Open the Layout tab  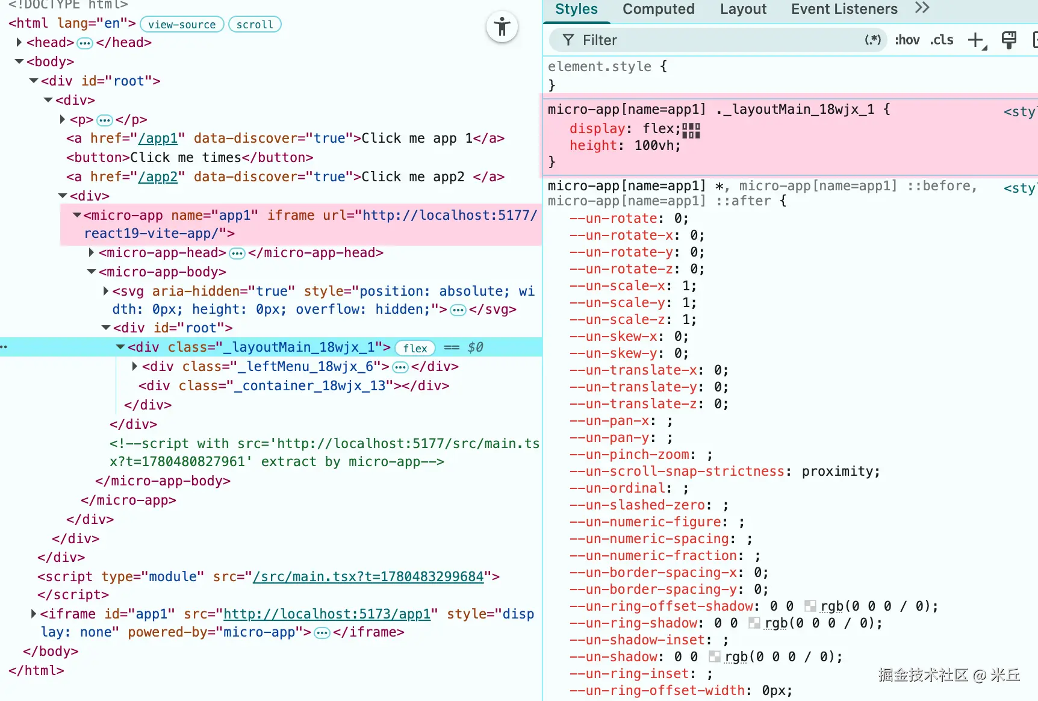743,9
